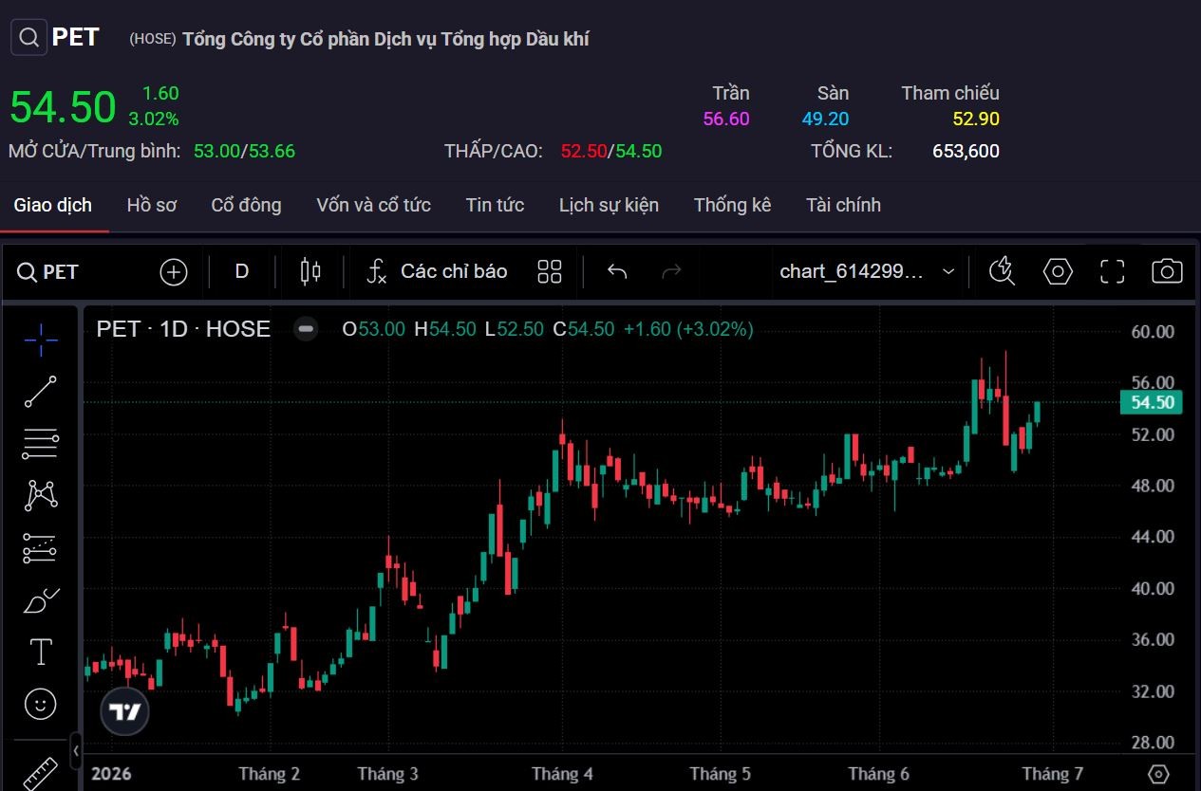Click the floor price 49.20
Image resolution: width=1201 pixels, height=791 pixels.
pos(825,119)
